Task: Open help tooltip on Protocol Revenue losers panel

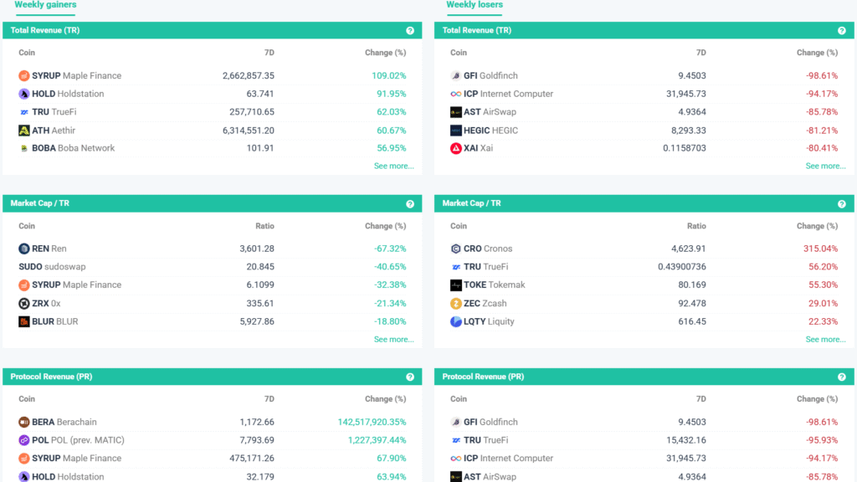Action: [841, 377]
